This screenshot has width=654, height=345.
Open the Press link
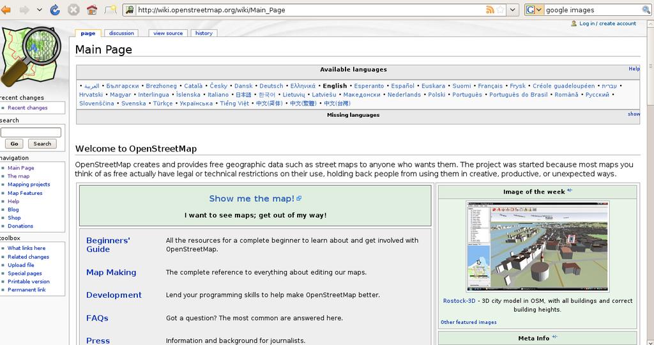(98, 341)
